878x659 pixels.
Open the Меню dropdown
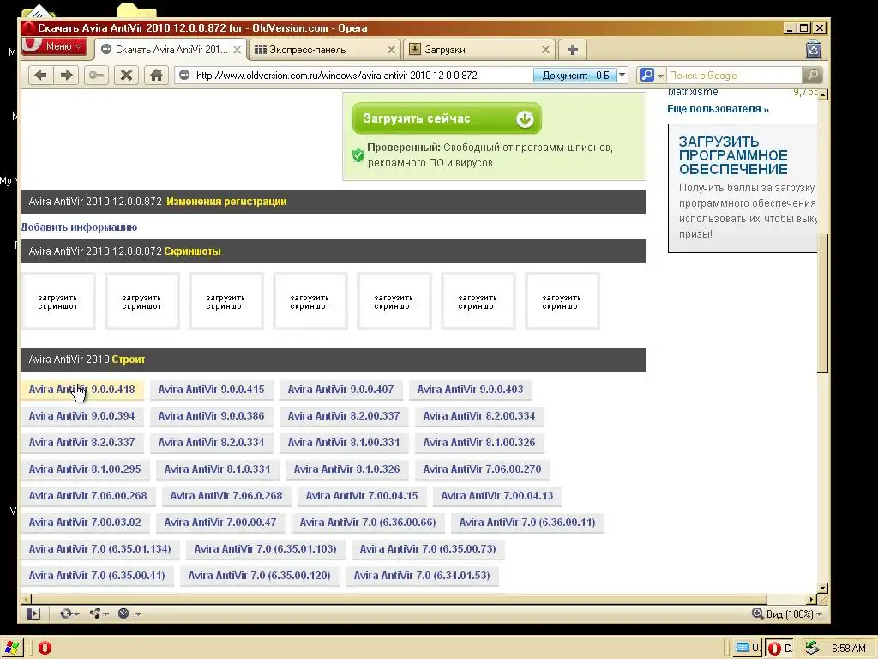pyautogui.click(x=55, y=46)
